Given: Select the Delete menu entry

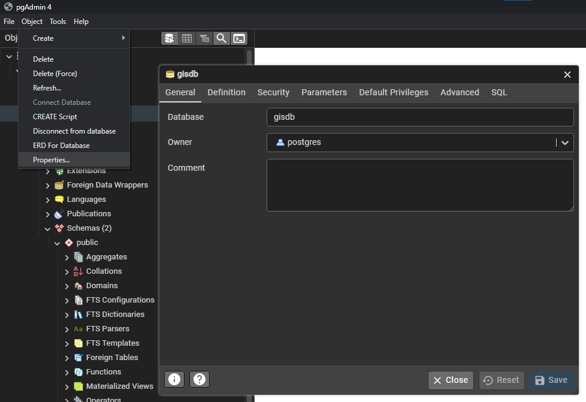Looking at the screenshot, I should point(74,59).
